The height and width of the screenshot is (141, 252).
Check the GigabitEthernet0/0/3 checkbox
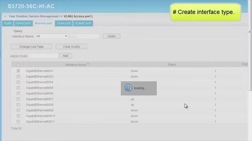(19, 77)
